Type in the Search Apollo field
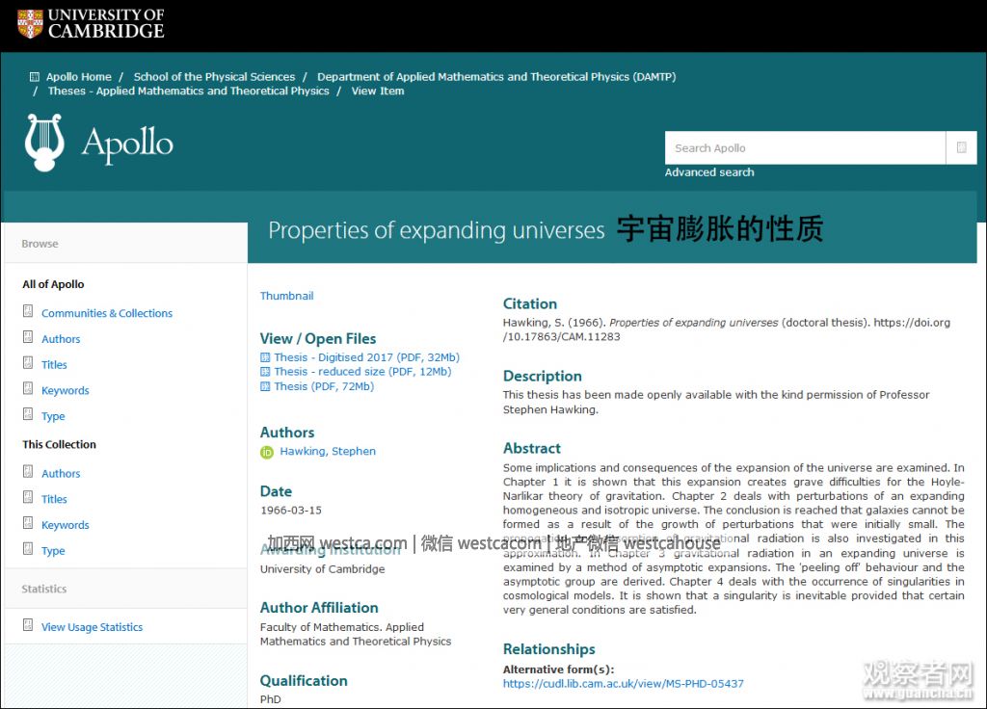The width and height of the screenshot is (987, 709). (x=804, y=148)
